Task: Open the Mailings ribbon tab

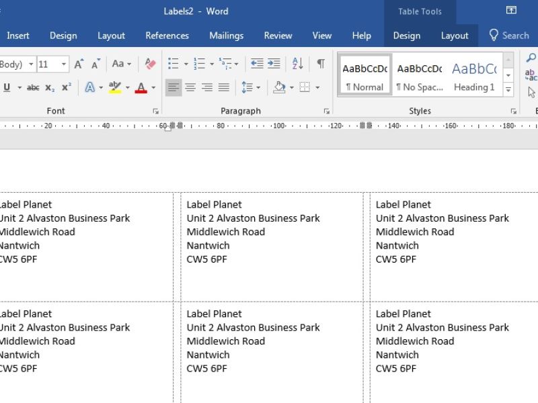Action: click(226, 36)
